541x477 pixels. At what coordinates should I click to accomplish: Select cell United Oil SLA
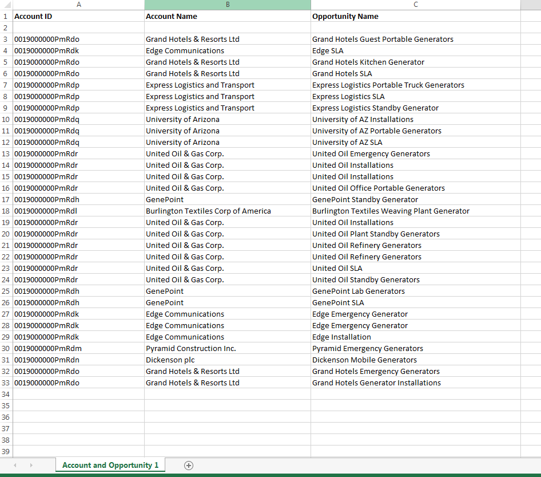(416, 269)
